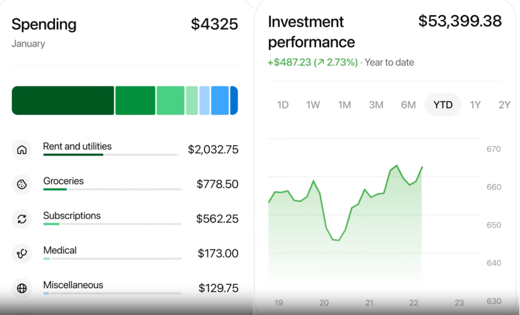The height and width of the screenshot is (315, 520).
Task: Click the pale blue segment of spending bar
Action: tap(205, 100)
